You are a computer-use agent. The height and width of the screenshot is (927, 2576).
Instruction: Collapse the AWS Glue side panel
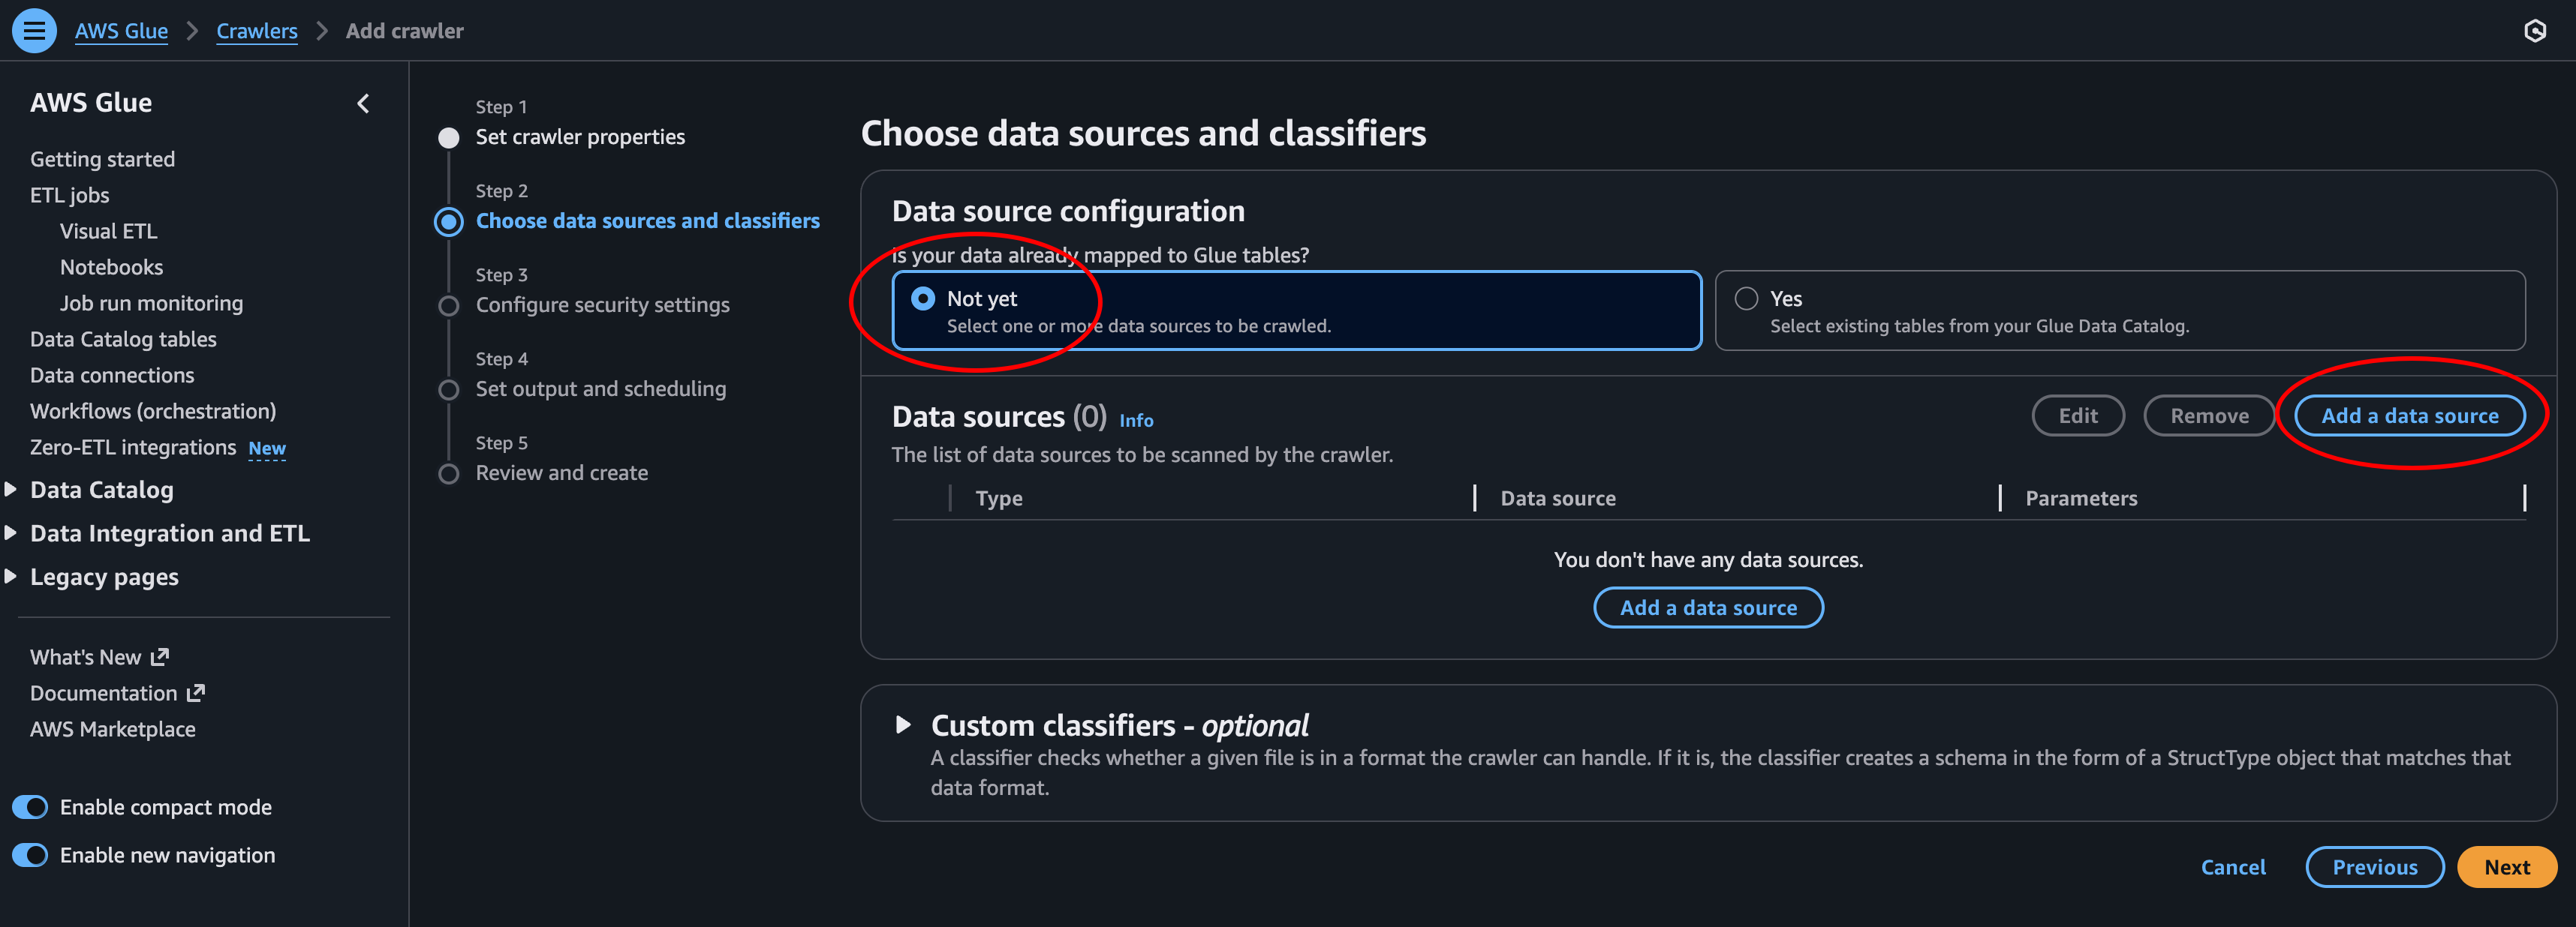363,103
